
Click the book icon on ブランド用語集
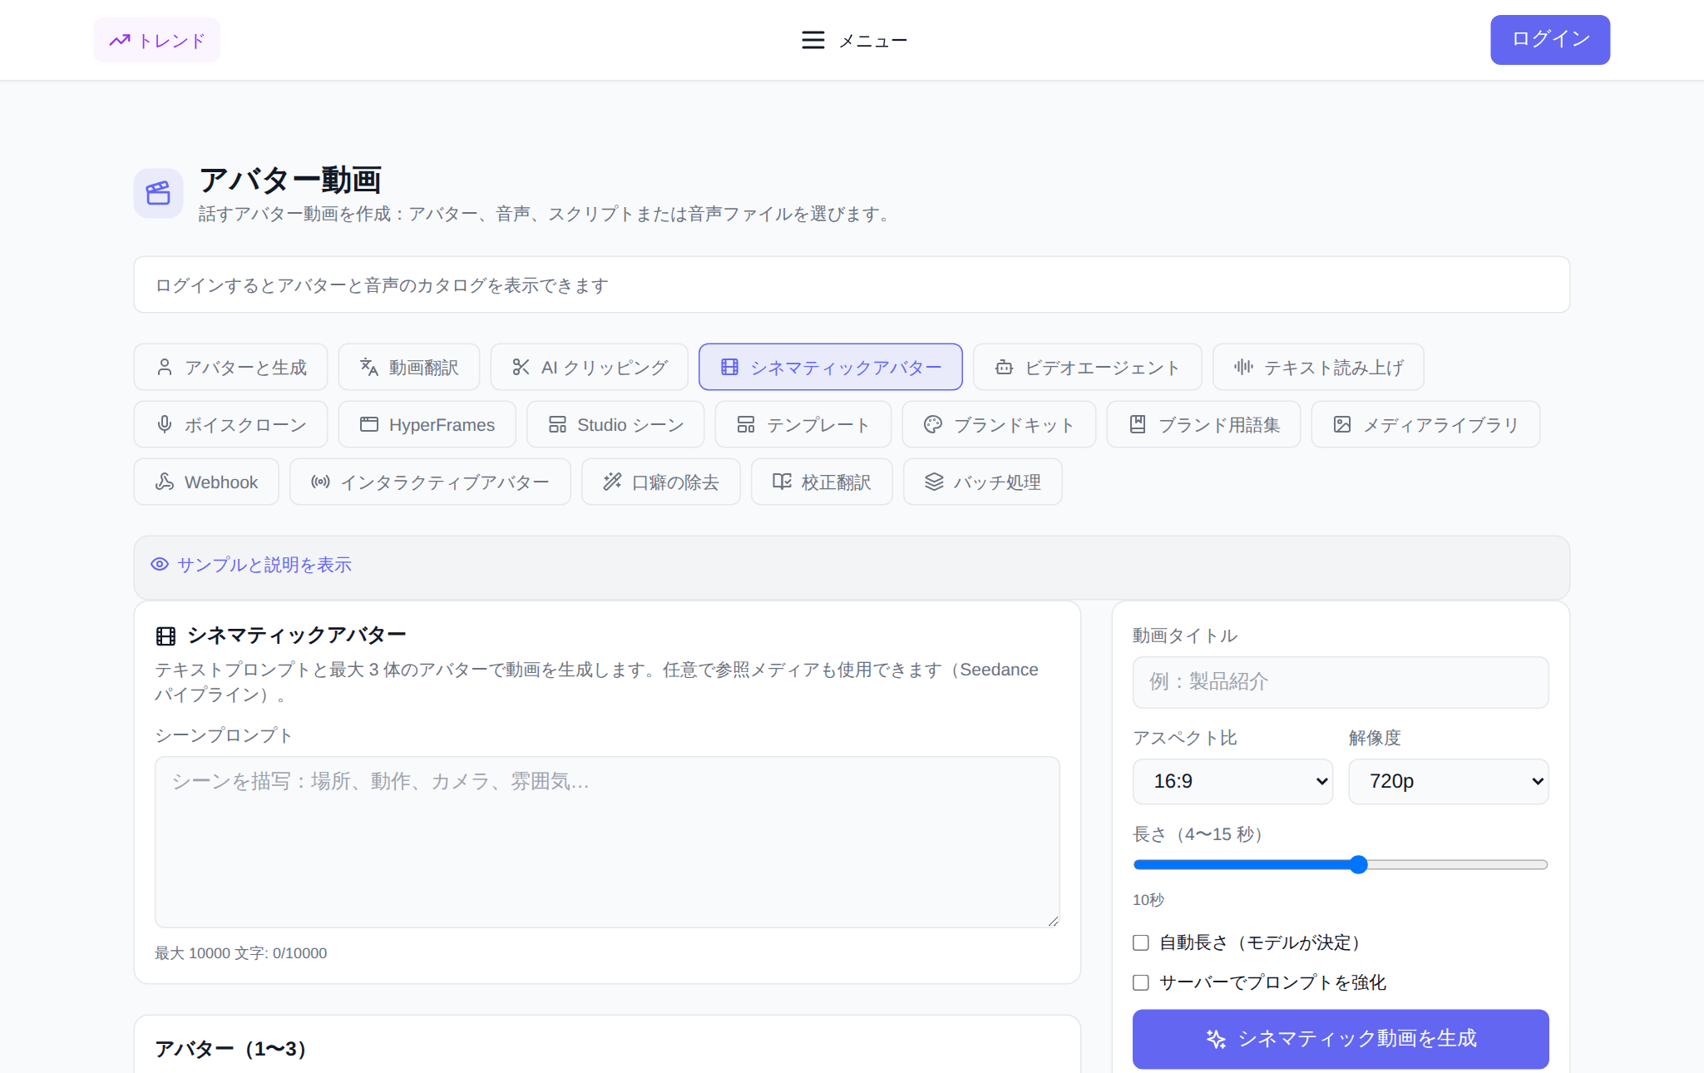pos(1138,424)
